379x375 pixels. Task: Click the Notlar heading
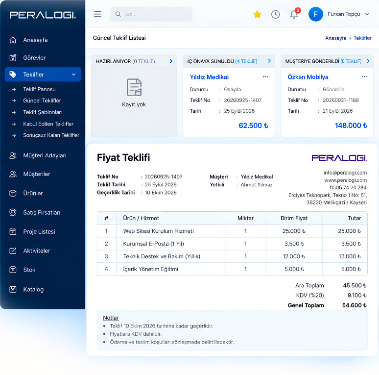point(111,318)
